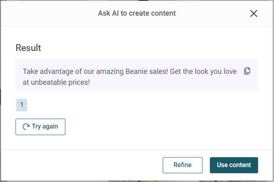Copy the generated result text
The image size is (274, 182).
point(247,71)
